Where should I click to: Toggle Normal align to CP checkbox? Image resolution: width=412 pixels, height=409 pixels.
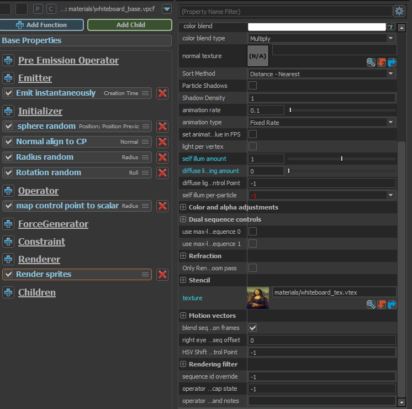(9, 141)
